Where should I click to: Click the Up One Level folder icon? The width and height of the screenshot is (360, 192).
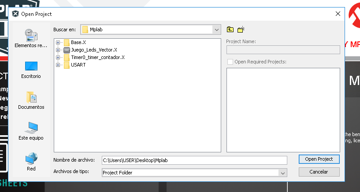click(230, 30)
